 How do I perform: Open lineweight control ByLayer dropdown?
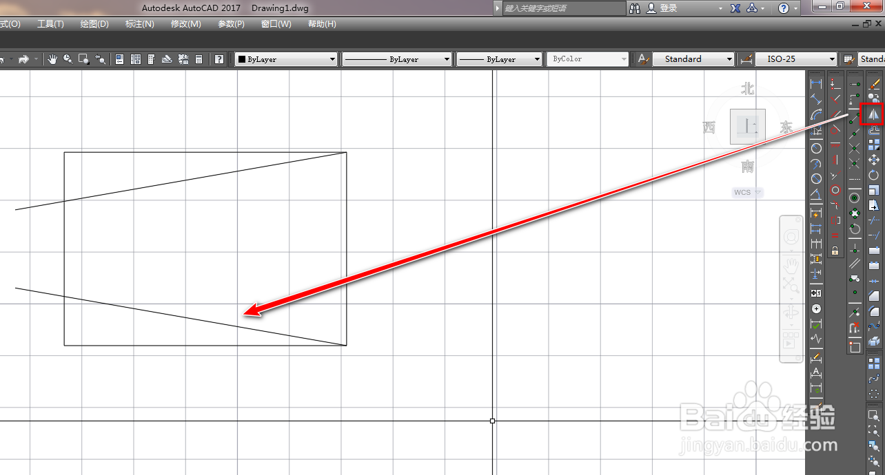tap(500, 59)
